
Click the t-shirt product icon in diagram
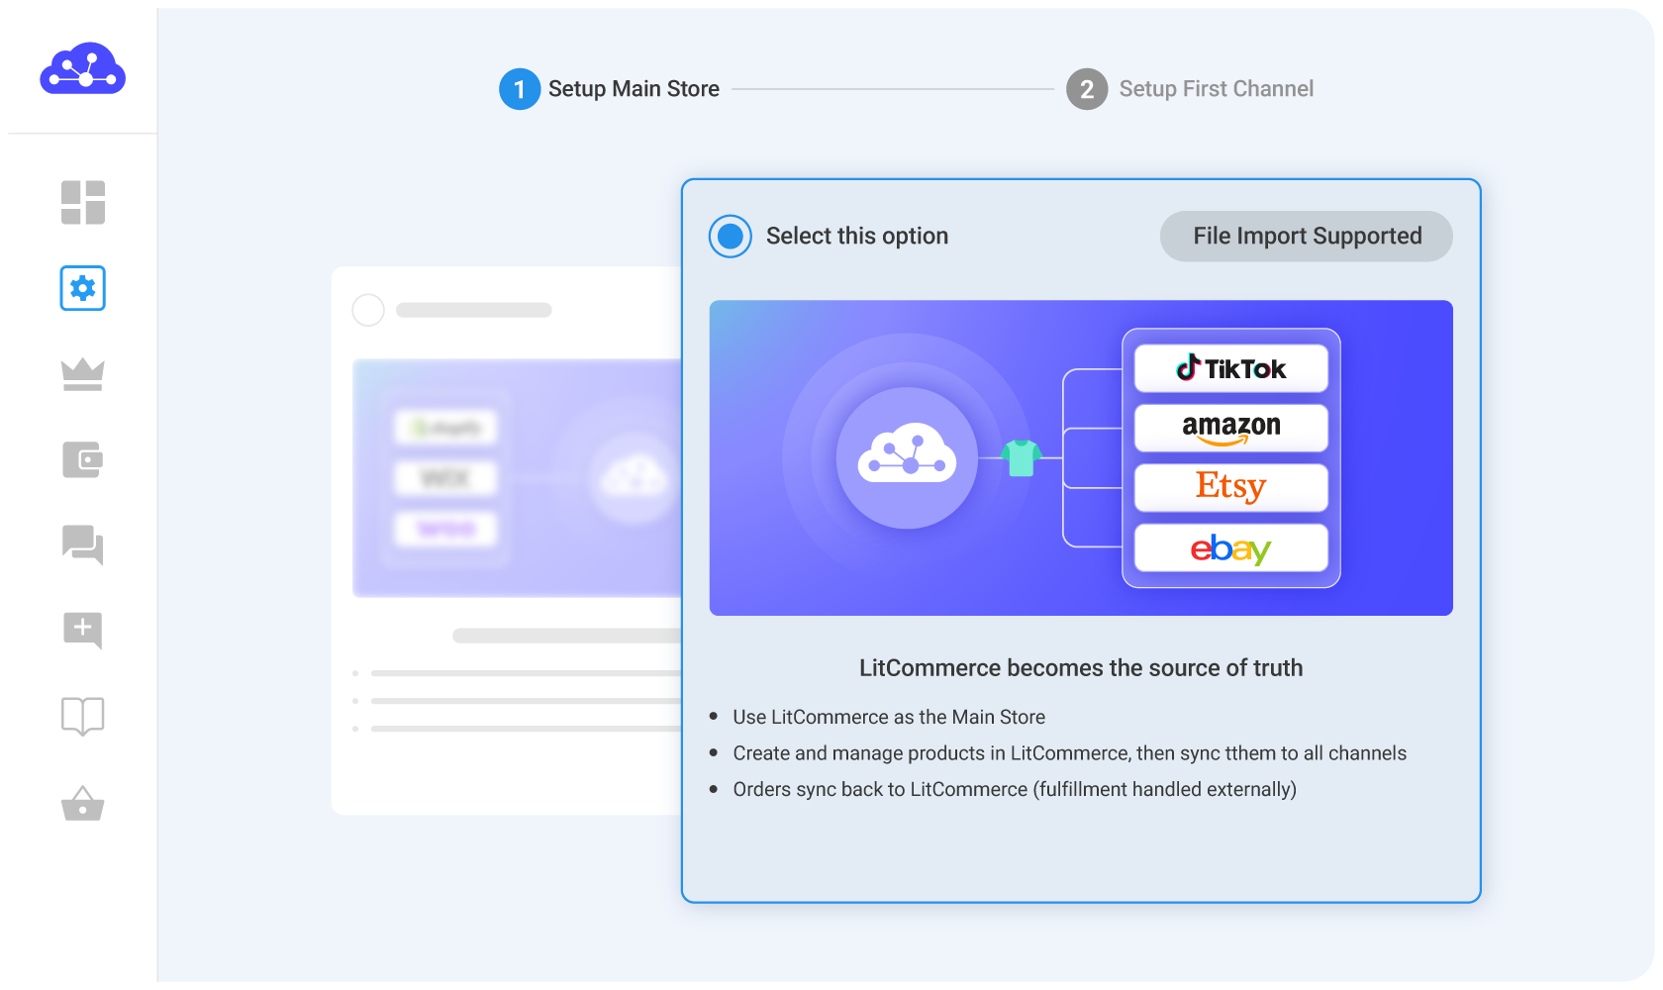(1021, 457)
